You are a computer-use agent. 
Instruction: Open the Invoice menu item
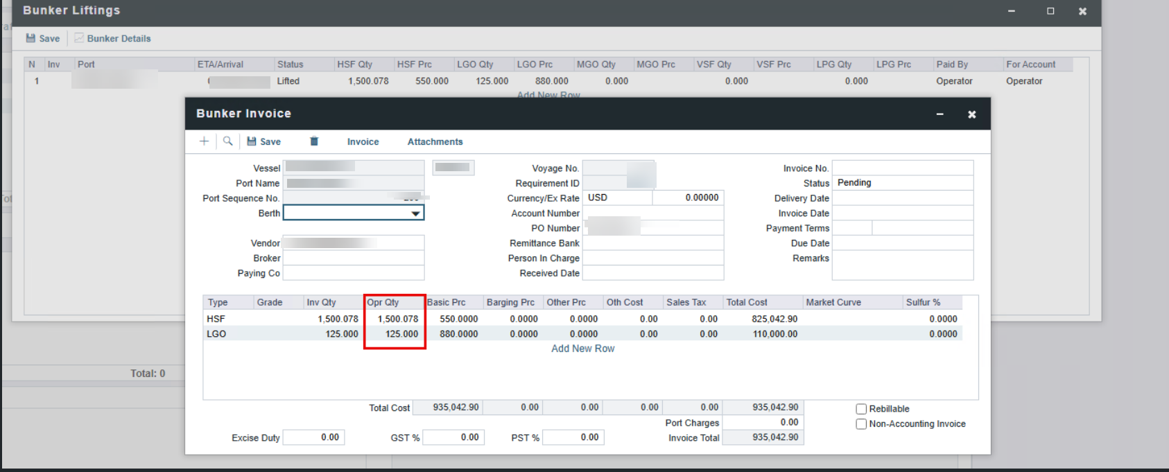pyautogui.click(x=363, y=141)
